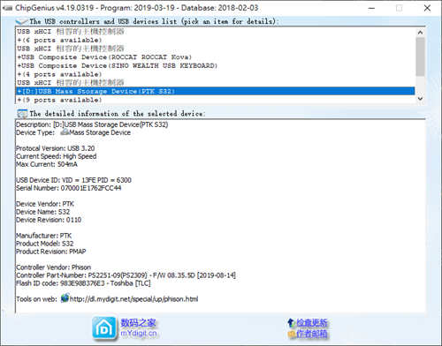Image resolution: width=442 pixels, height=346 pixels.
Task: Minimize the ChipGenius window
Action: [372, 8]
